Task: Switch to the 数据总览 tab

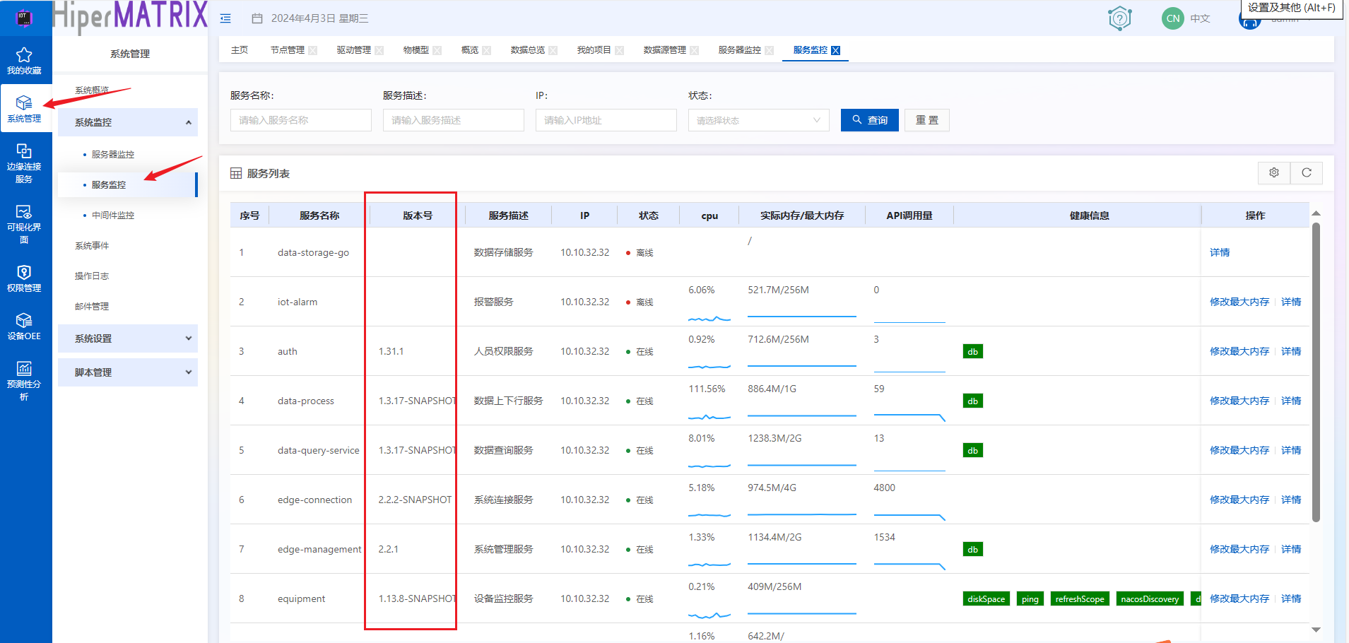Action: coord(527,50)
